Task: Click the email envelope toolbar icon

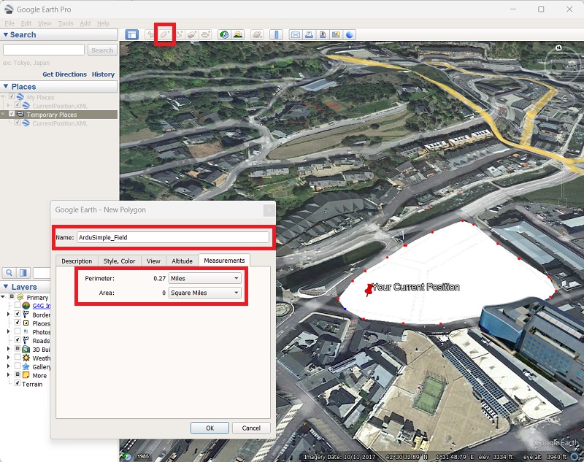Action: click(x=296, y=34)
